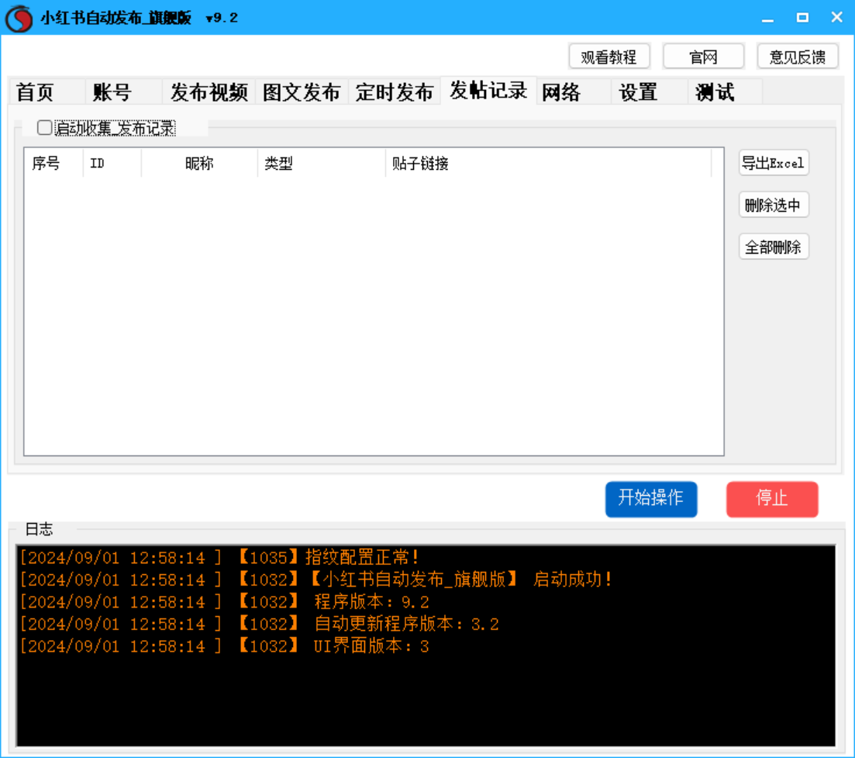Click log line 指纹配置正常!
855x758 pixels.
219,557
